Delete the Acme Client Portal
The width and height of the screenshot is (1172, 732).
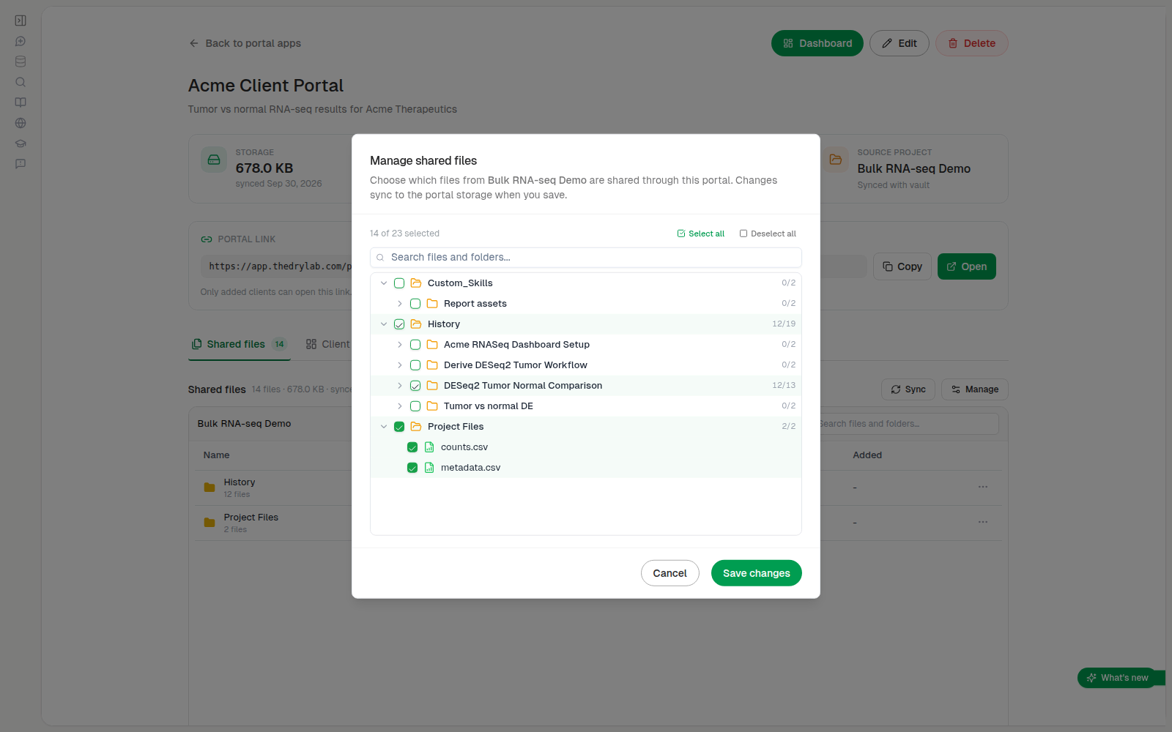click(x=972, y=43)
